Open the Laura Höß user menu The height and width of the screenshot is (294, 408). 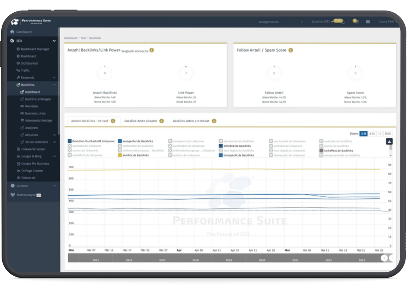[388, 22]
